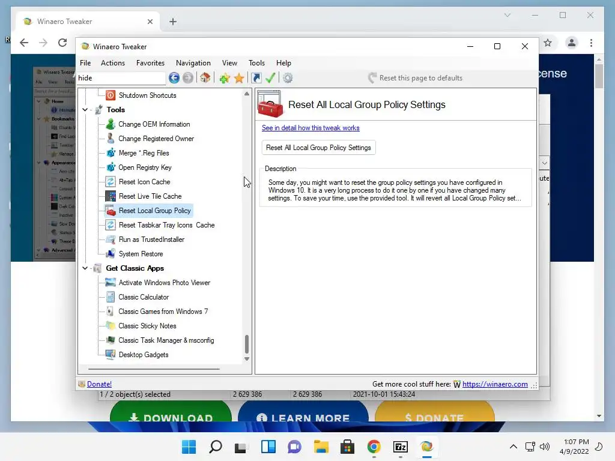Open settings with the gear toolbar icon
Viewport: 615px width, 461px height.
coord(288,78)
